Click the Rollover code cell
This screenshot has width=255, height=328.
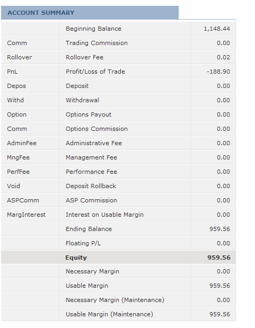19,57
